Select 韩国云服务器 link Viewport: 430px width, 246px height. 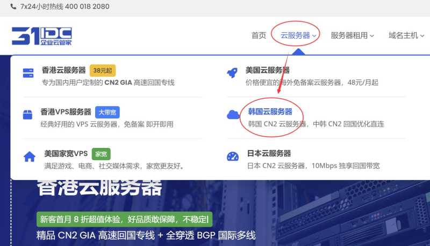pyautogui.click(x=270, y=111)
